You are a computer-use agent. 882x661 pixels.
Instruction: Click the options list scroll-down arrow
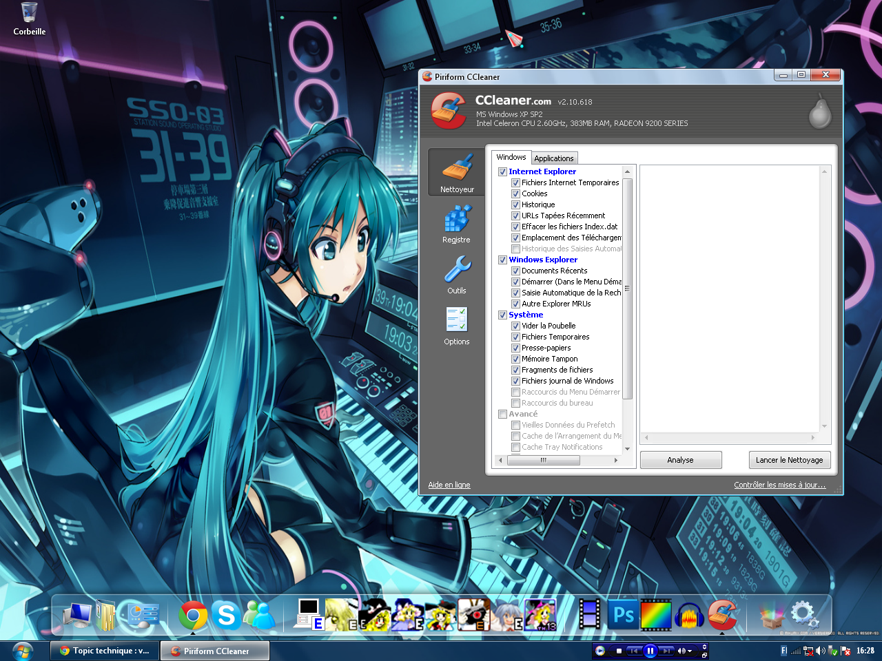tap(627, 448)
